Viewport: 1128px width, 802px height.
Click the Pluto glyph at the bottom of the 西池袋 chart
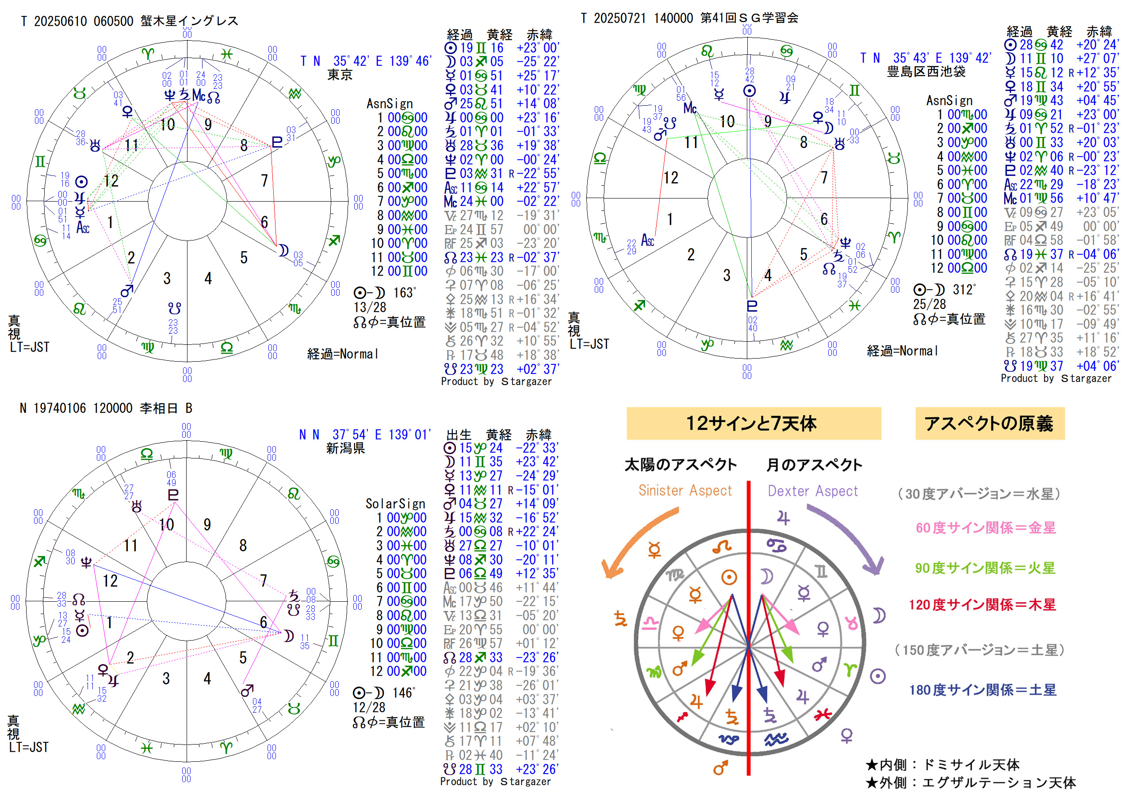click(752, 306)
